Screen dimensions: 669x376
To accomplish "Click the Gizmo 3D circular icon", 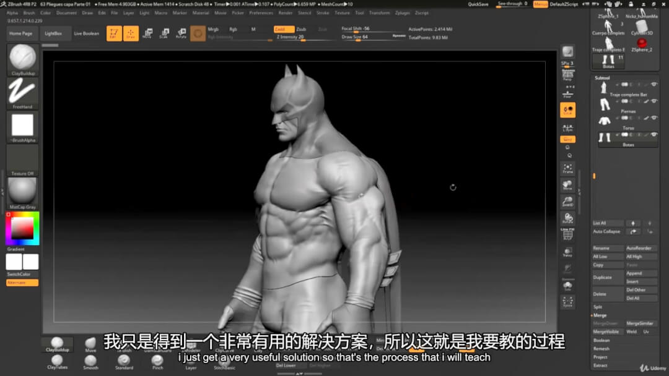I will (198, 33).
